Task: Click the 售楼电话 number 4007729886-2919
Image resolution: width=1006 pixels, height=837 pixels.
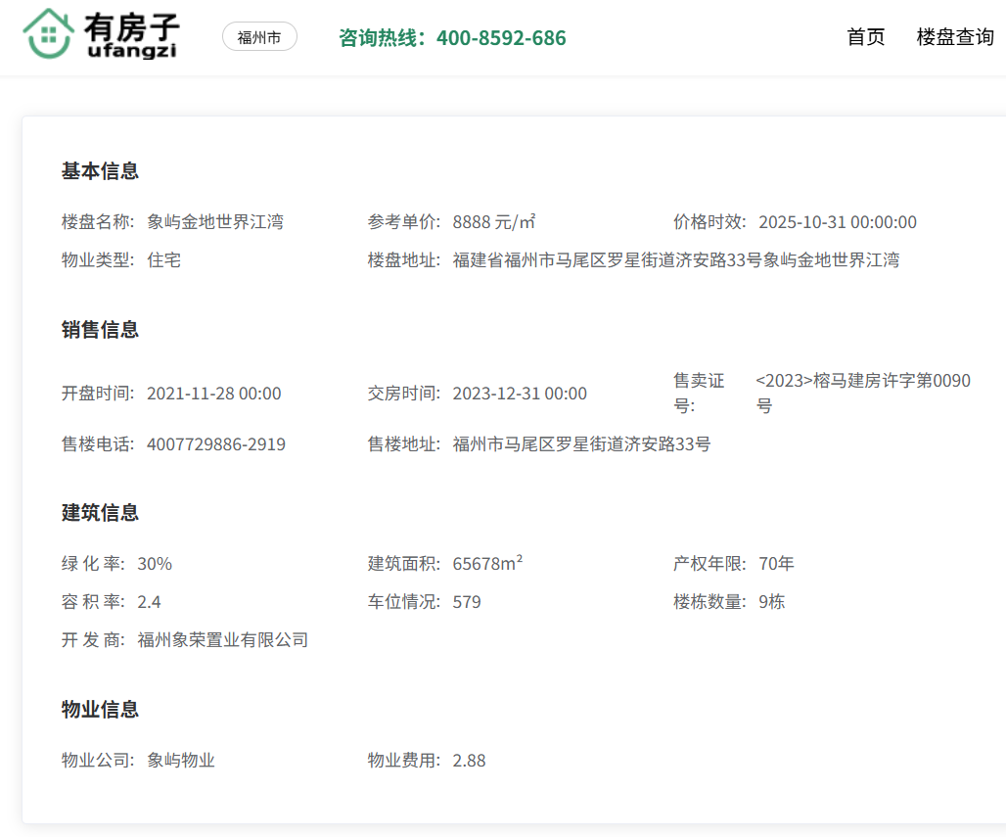Action: [216, 444]
